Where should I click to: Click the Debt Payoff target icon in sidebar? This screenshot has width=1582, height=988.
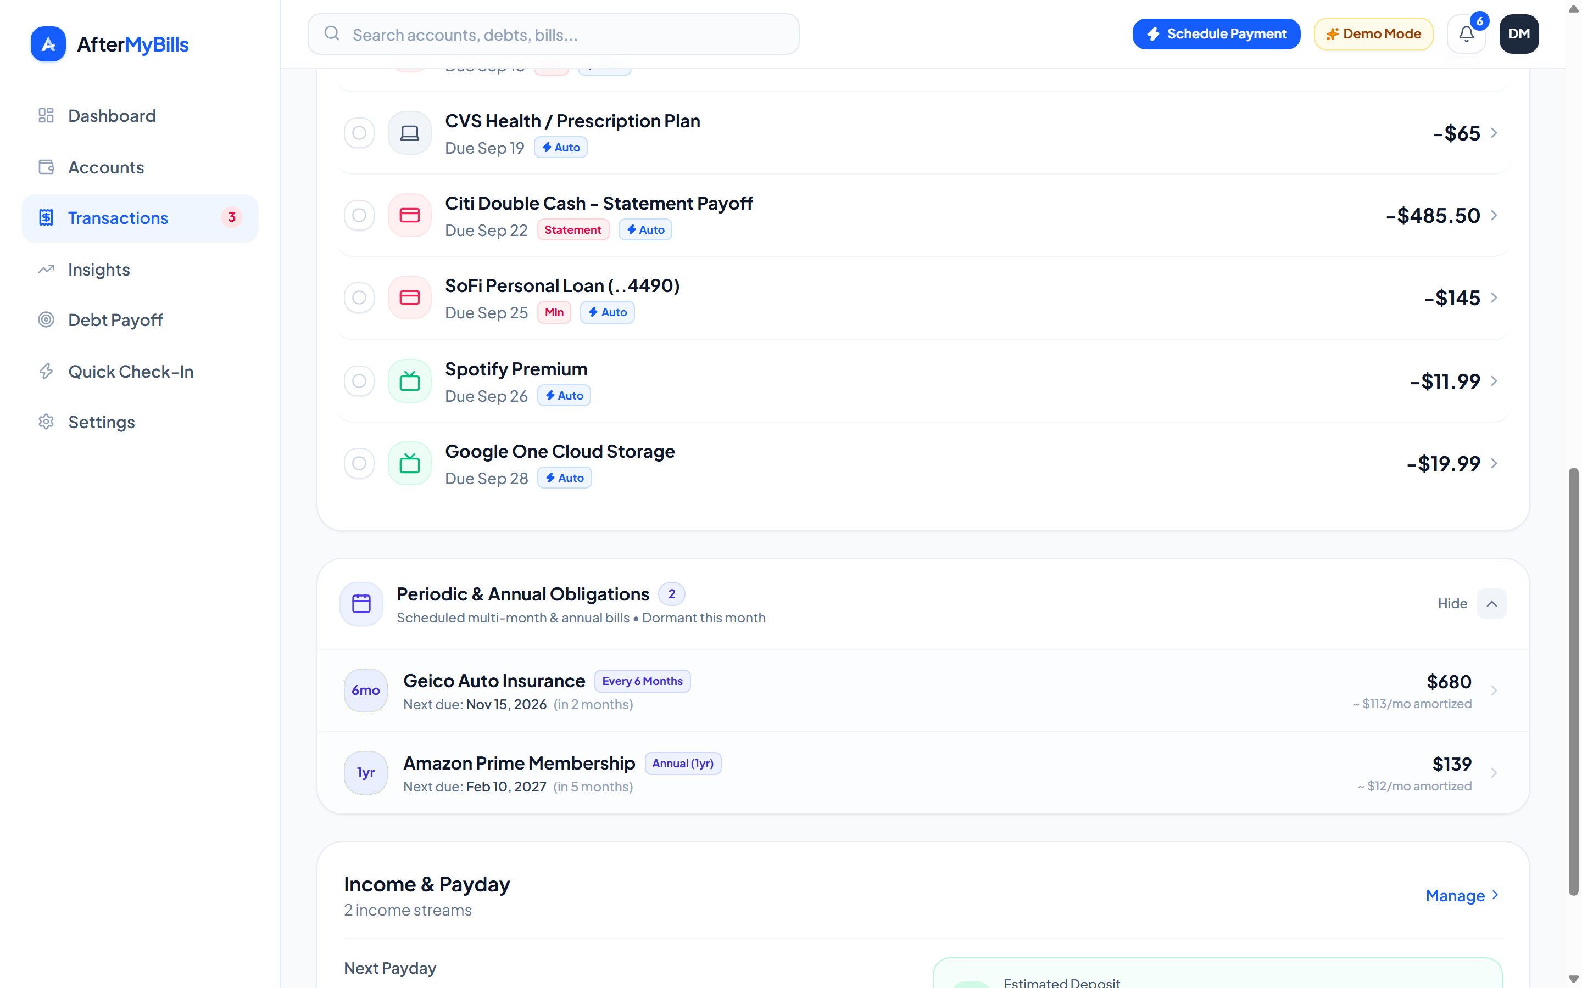pos(46,319)
